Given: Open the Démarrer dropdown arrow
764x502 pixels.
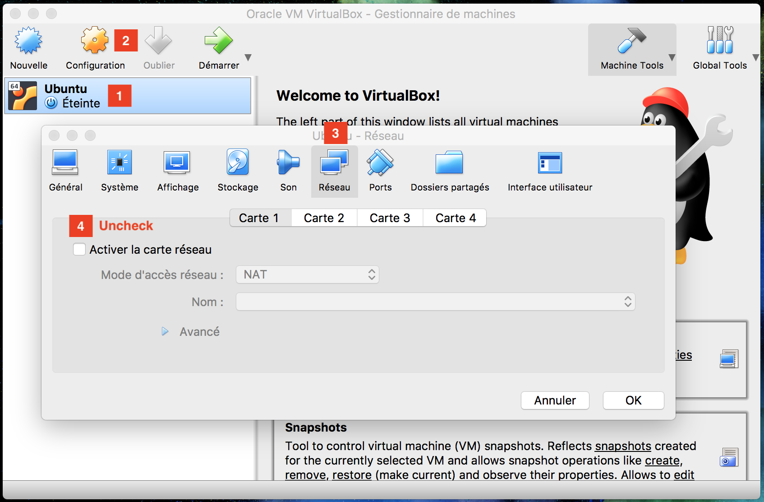Looking at the screenshot, I should [248, 58].
